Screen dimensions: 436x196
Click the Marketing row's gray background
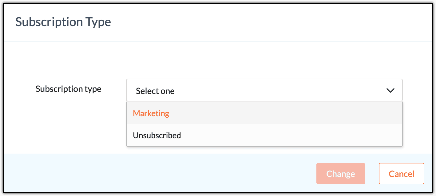(x=277, y=113)
